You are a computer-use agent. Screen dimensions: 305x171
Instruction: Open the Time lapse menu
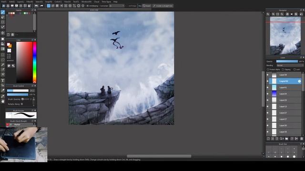coord(106,2)
